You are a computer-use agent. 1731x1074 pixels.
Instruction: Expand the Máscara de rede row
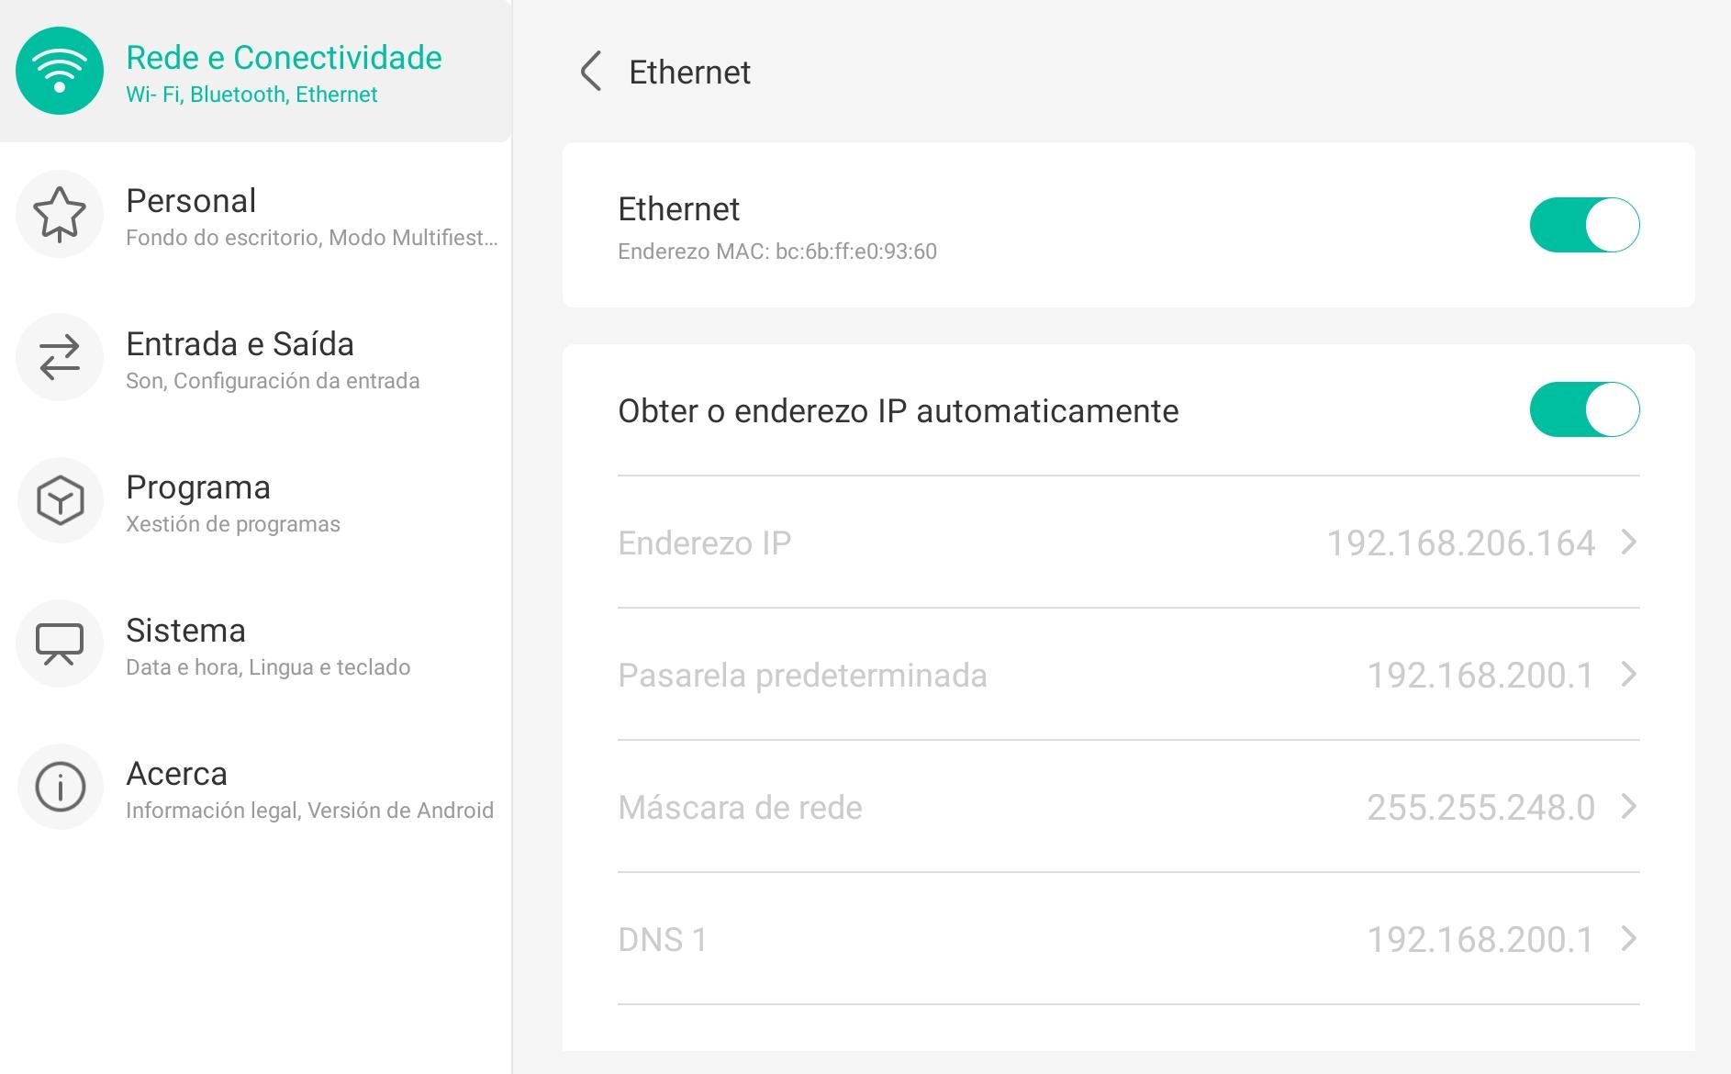coord(1627,808)
